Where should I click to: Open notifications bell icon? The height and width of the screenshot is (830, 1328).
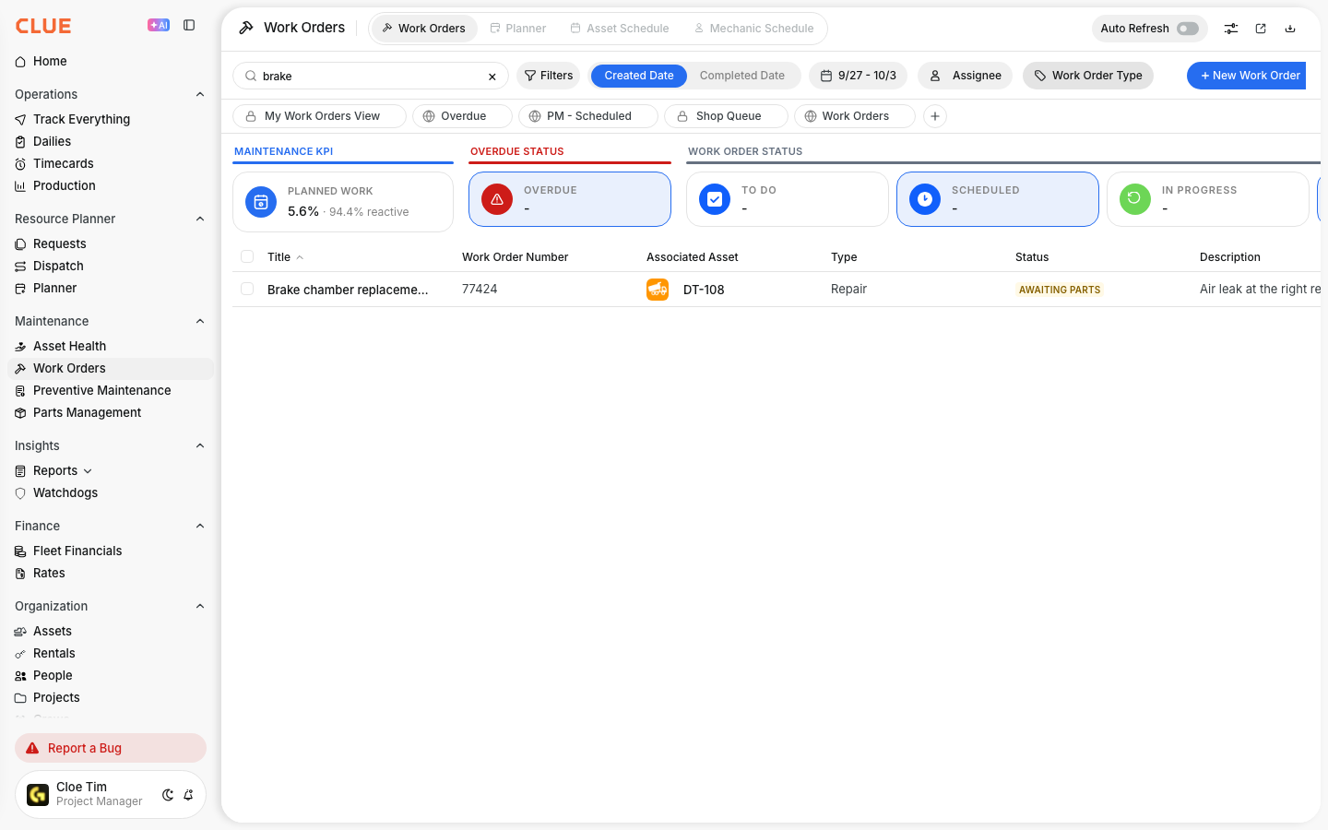point(188,795)
